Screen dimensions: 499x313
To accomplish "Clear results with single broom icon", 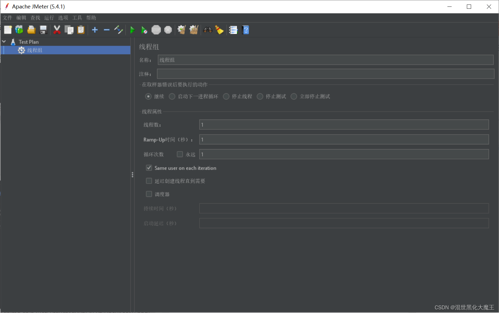I will (x=182, y=30).
